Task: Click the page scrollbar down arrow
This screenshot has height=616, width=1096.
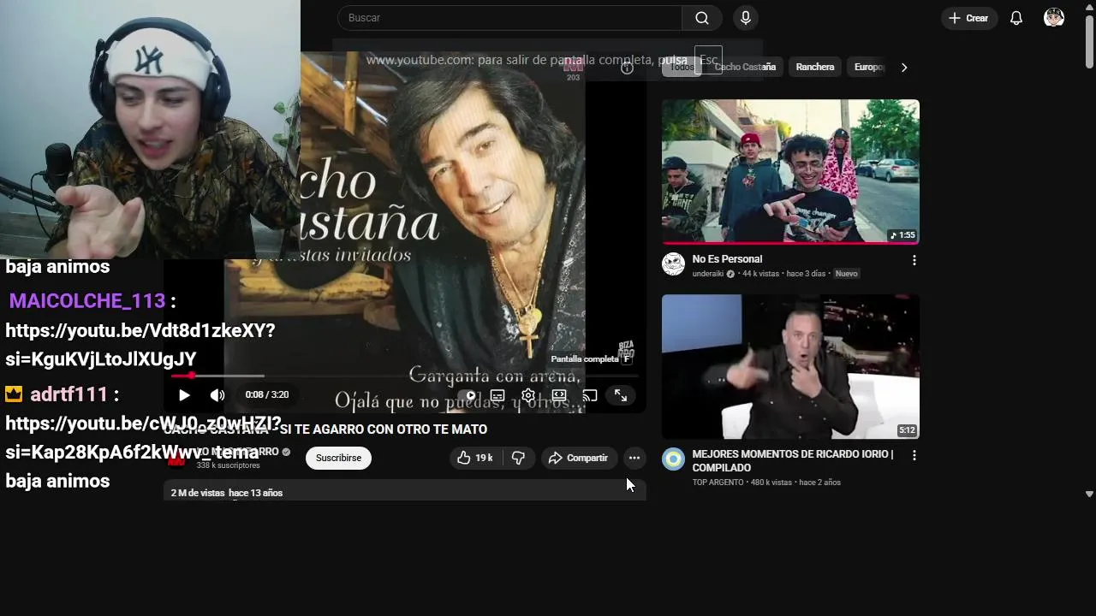Action: pyautogui.click(x=1089, y=494)
